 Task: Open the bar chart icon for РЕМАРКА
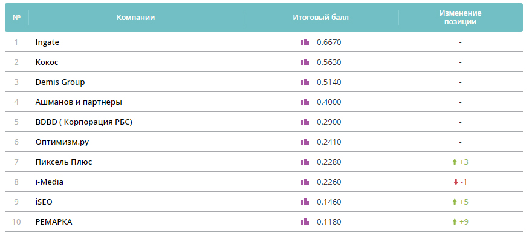pos(305,222)
